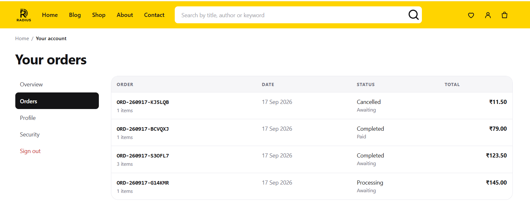Image resolution: width=530 pixels, height=219 pixels.
Task: Open the wishlist heart icon
Action: (471, 15)
